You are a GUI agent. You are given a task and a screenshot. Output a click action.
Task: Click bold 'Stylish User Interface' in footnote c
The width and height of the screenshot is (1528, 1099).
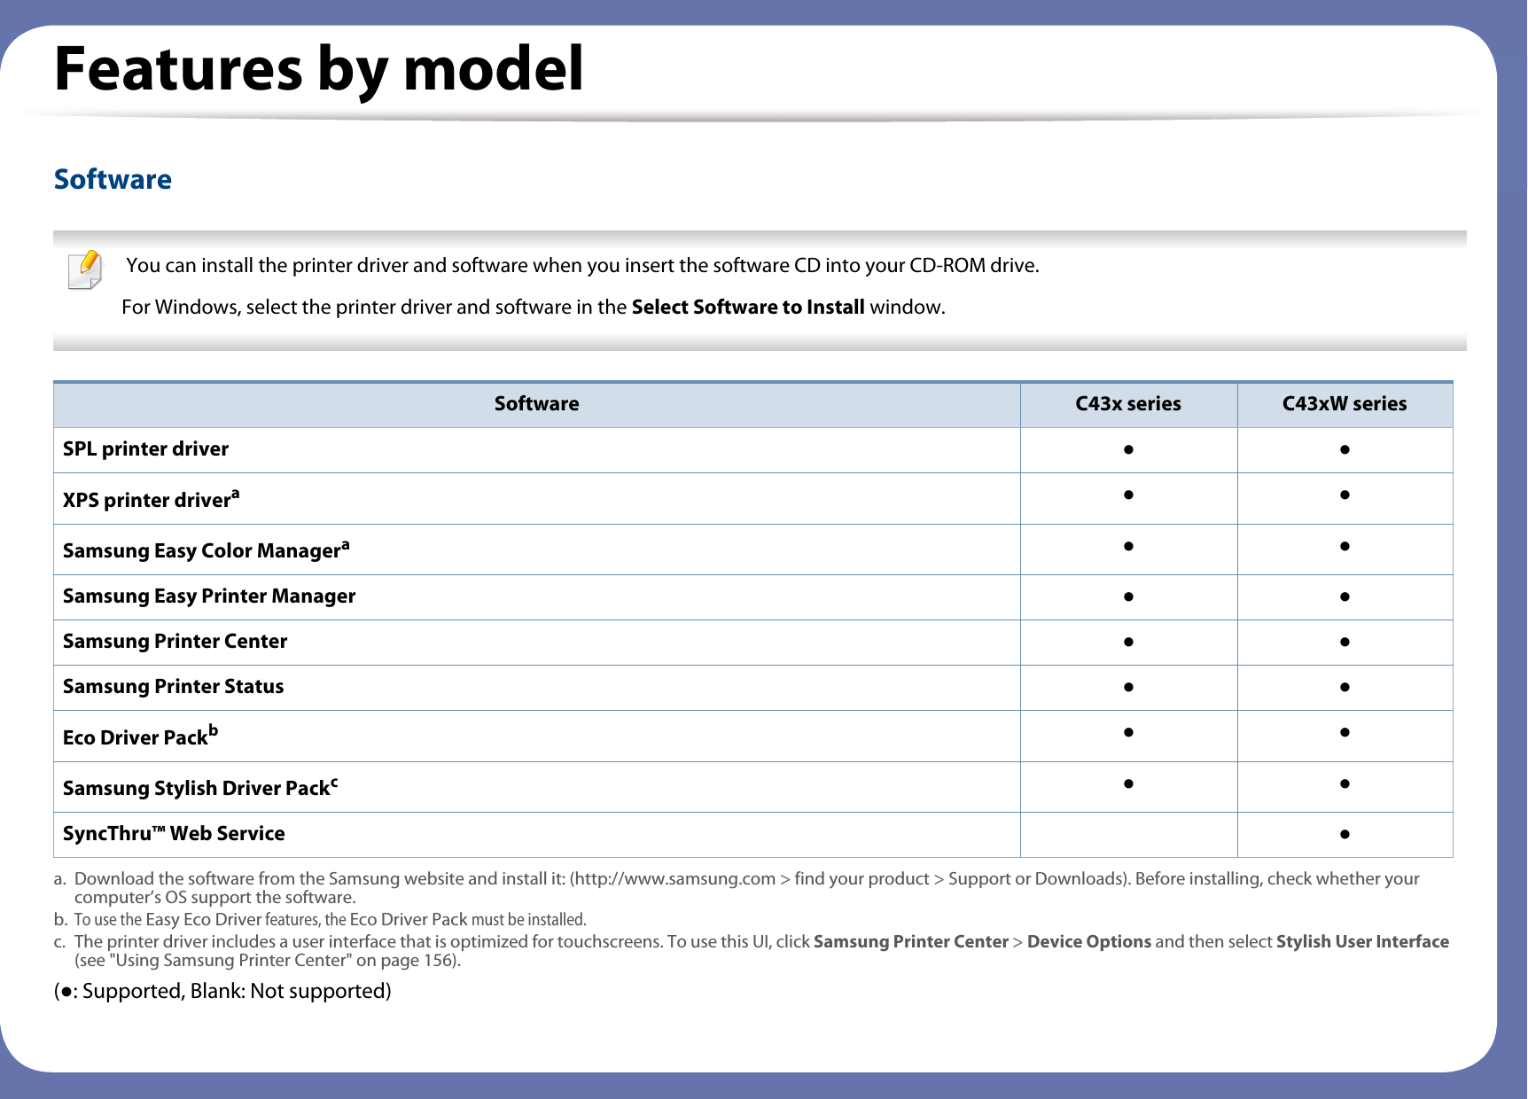1362,941
